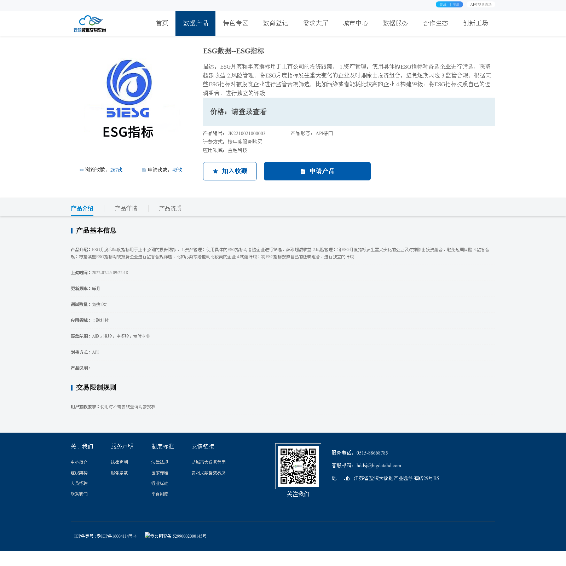The width and height of the screenshot is (566, 566).
Task: Click the 按年度服务购买 billing value
Action: coord(245,142)
